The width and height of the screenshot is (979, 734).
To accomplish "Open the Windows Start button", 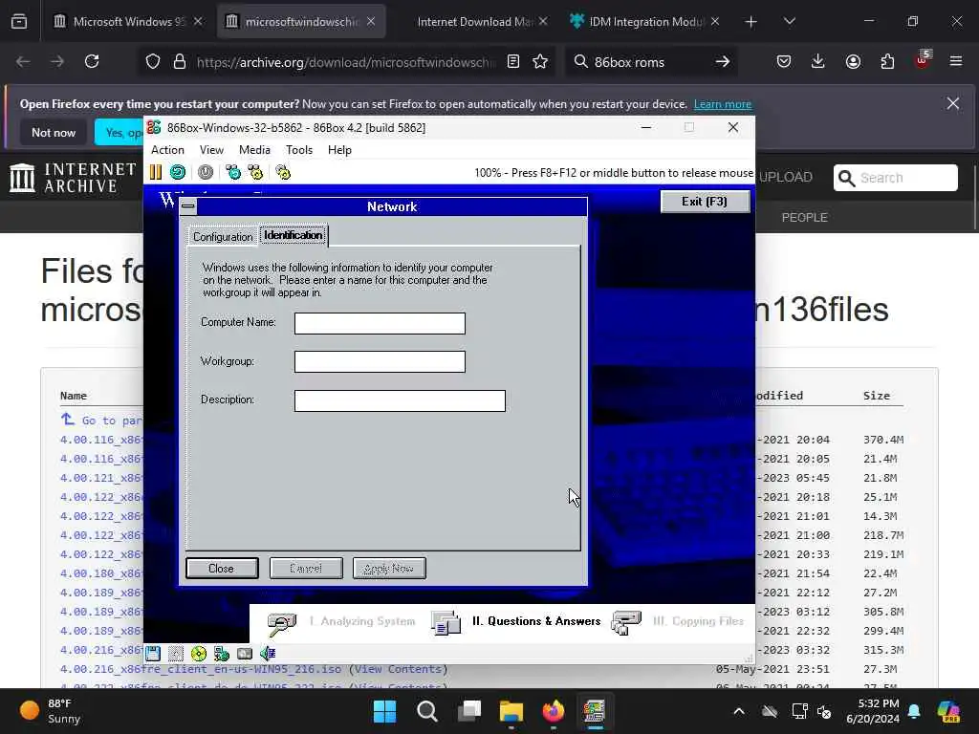I will click(x=384, y=711).
